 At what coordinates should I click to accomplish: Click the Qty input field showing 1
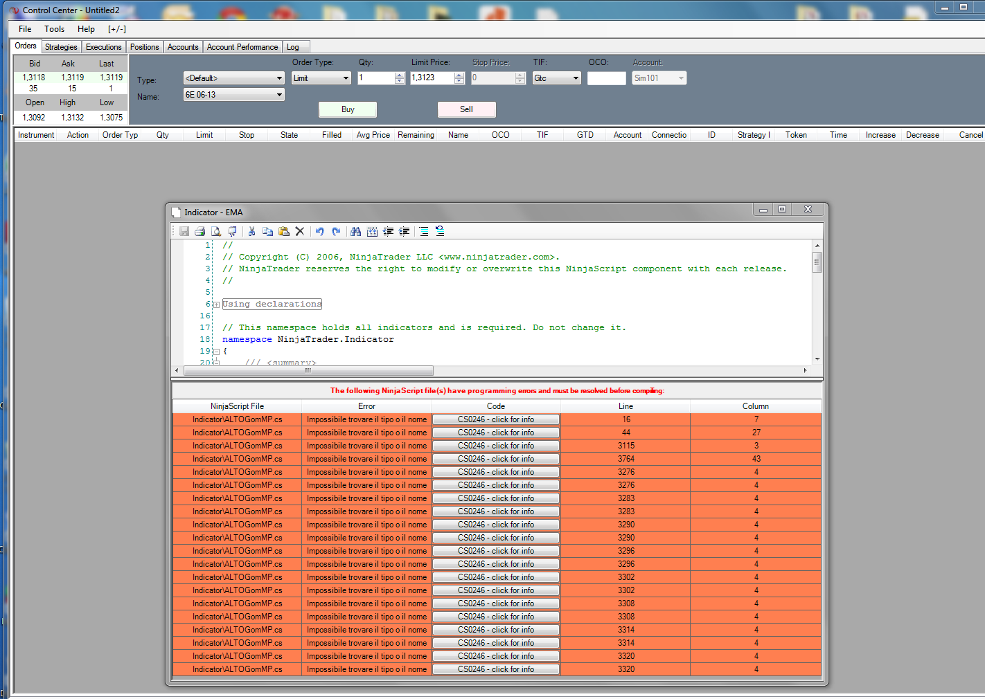tap(376, 78)
